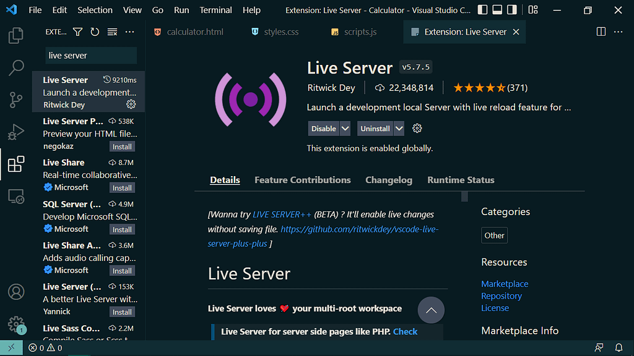Open gear on Live Server list item
Viewport: 634px width, 356px height.
point(131,104)
